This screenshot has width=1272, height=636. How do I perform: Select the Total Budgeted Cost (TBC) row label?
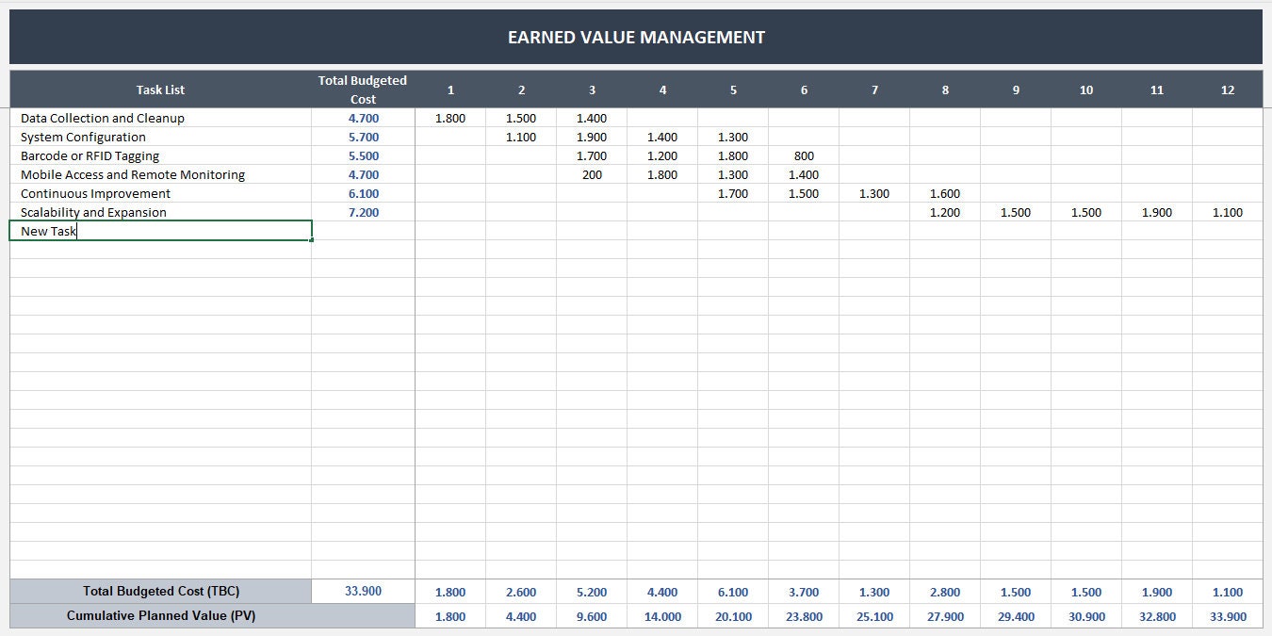tap(159, 591)
